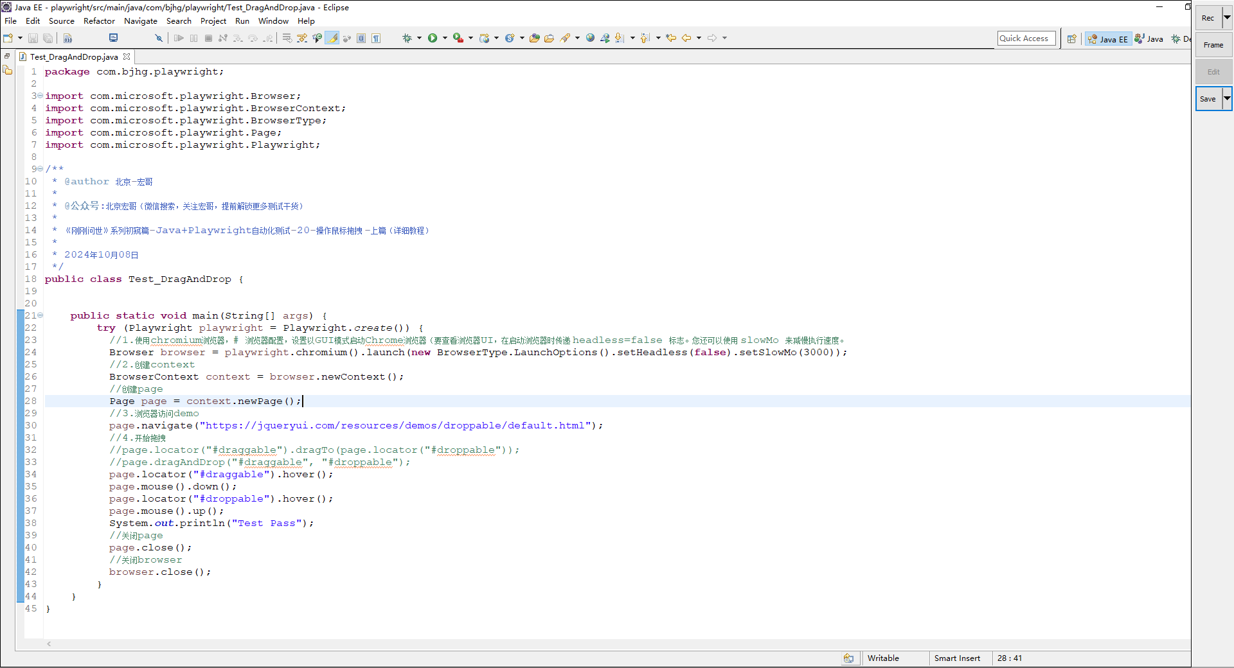Open the Save dropdown arrow in recorder

coord(1227,99)
